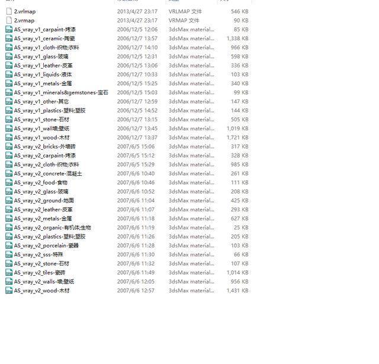Click the date 2007/6/5 15:06

pos(136,146)
